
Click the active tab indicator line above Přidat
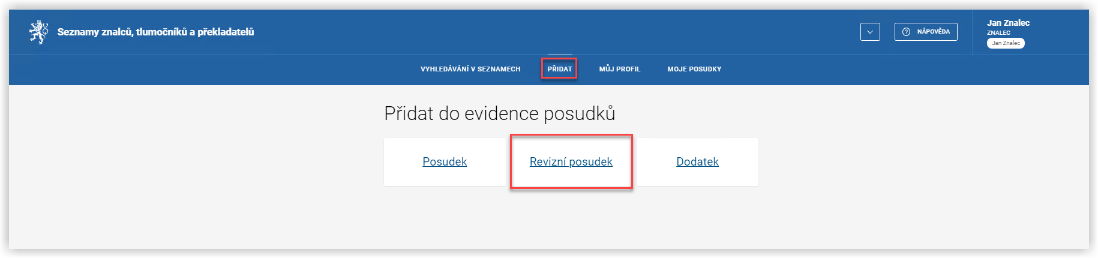pos(559,55)
